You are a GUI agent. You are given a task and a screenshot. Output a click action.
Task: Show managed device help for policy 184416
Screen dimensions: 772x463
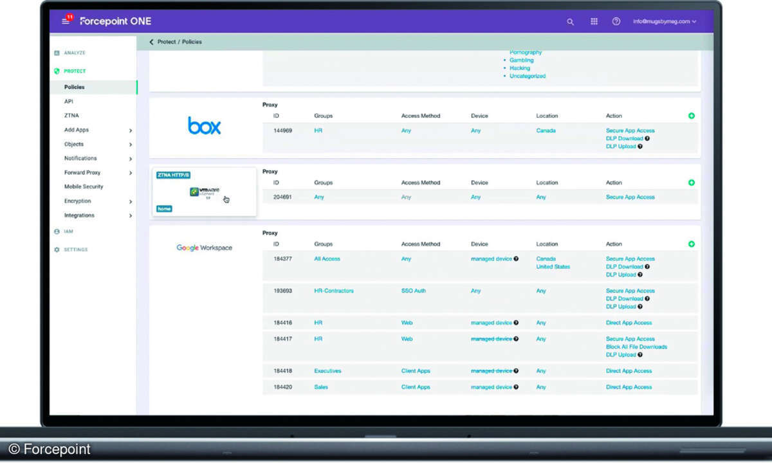516,323
